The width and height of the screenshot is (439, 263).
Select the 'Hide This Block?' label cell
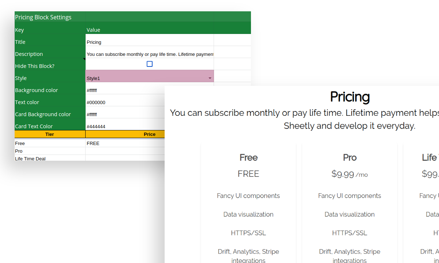coord(50,64)
